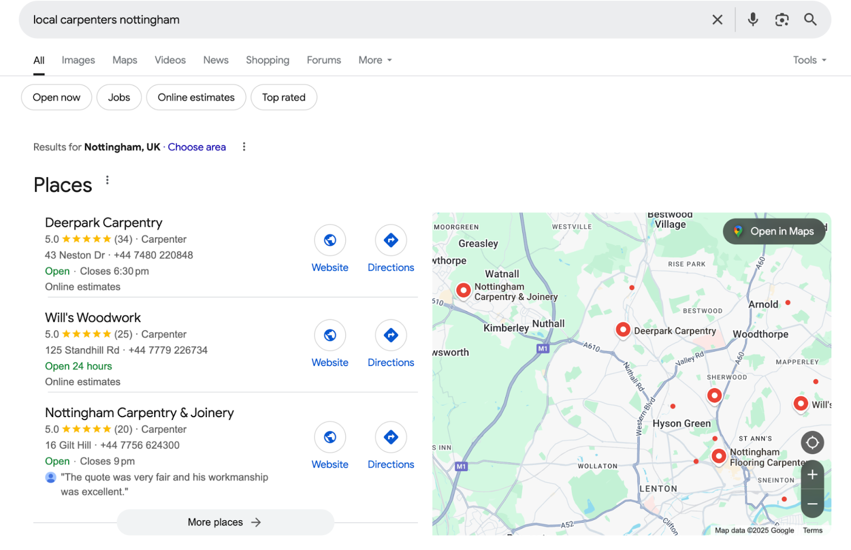Click the Terms link on the map
Viewport: 851px width, 550px height.
pyautogui.click(x=813, y=530)
